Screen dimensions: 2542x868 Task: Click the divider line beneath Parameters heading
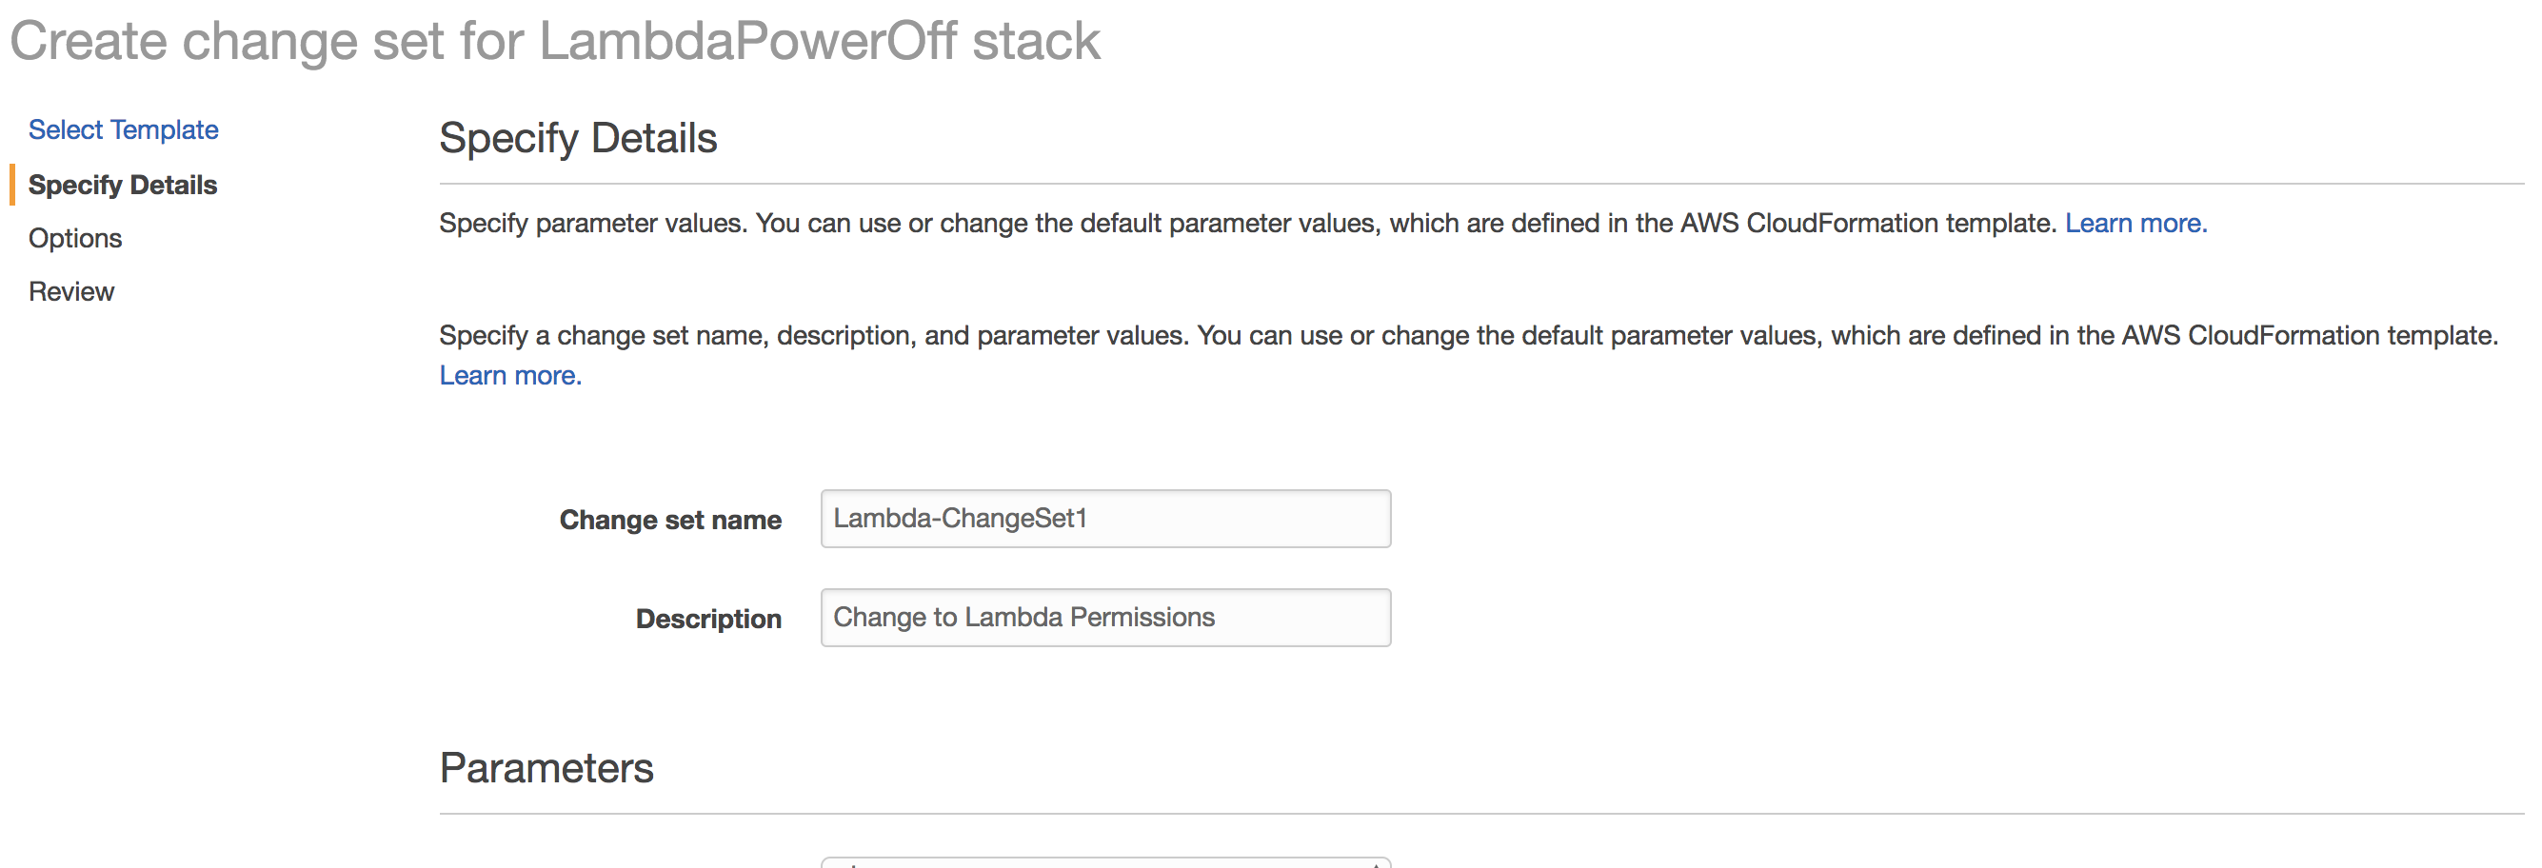point(1480,814)
